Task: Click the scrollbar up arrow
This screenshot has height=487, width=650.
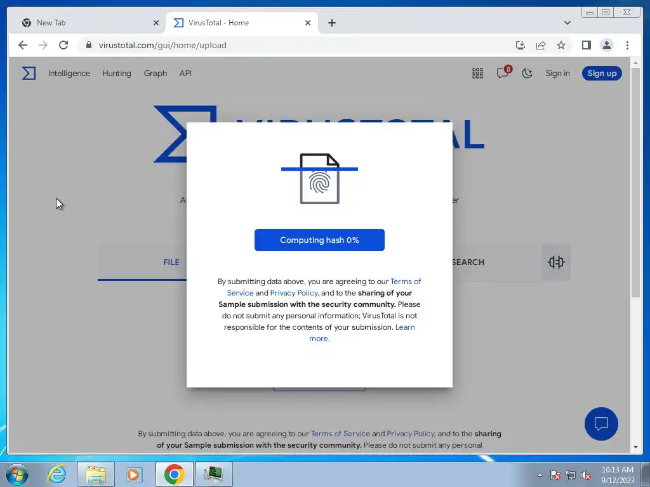Action: coord(635,63)
